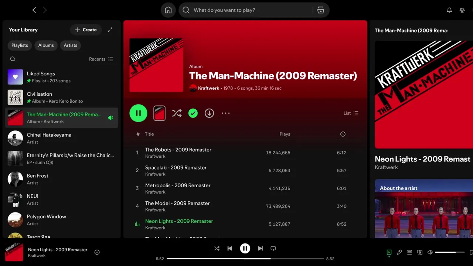This screenshot has width=473, height=266.
Task: Open Connect to a device icon
Action: 420,252
